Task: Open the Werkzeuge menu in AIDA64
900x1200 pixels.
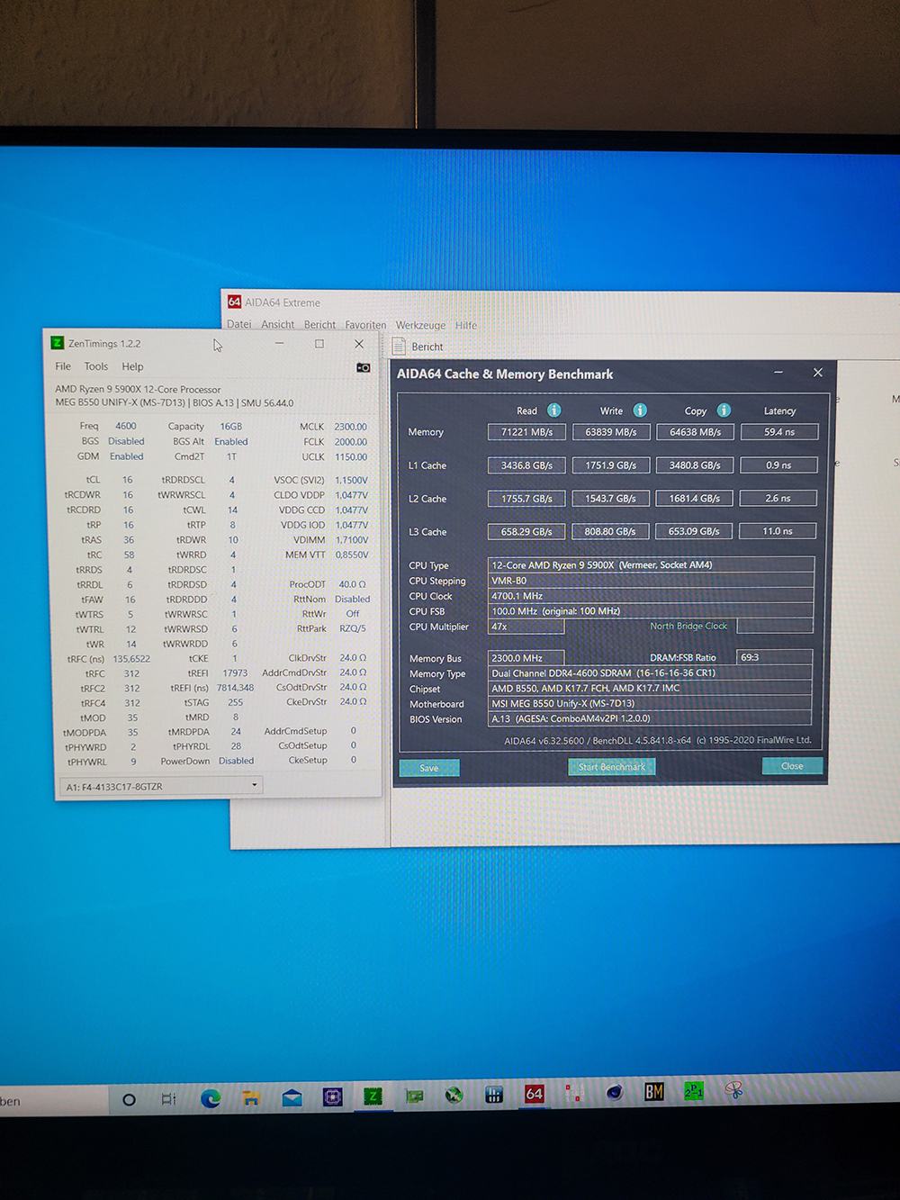Action: tap(420, 325)
